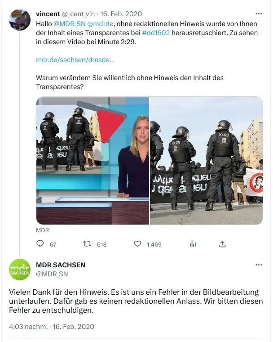Screen dimensions: 273x342
Task: Click the reply speech bubble icon
Action: pyautogui.click(x=40, y=243)
